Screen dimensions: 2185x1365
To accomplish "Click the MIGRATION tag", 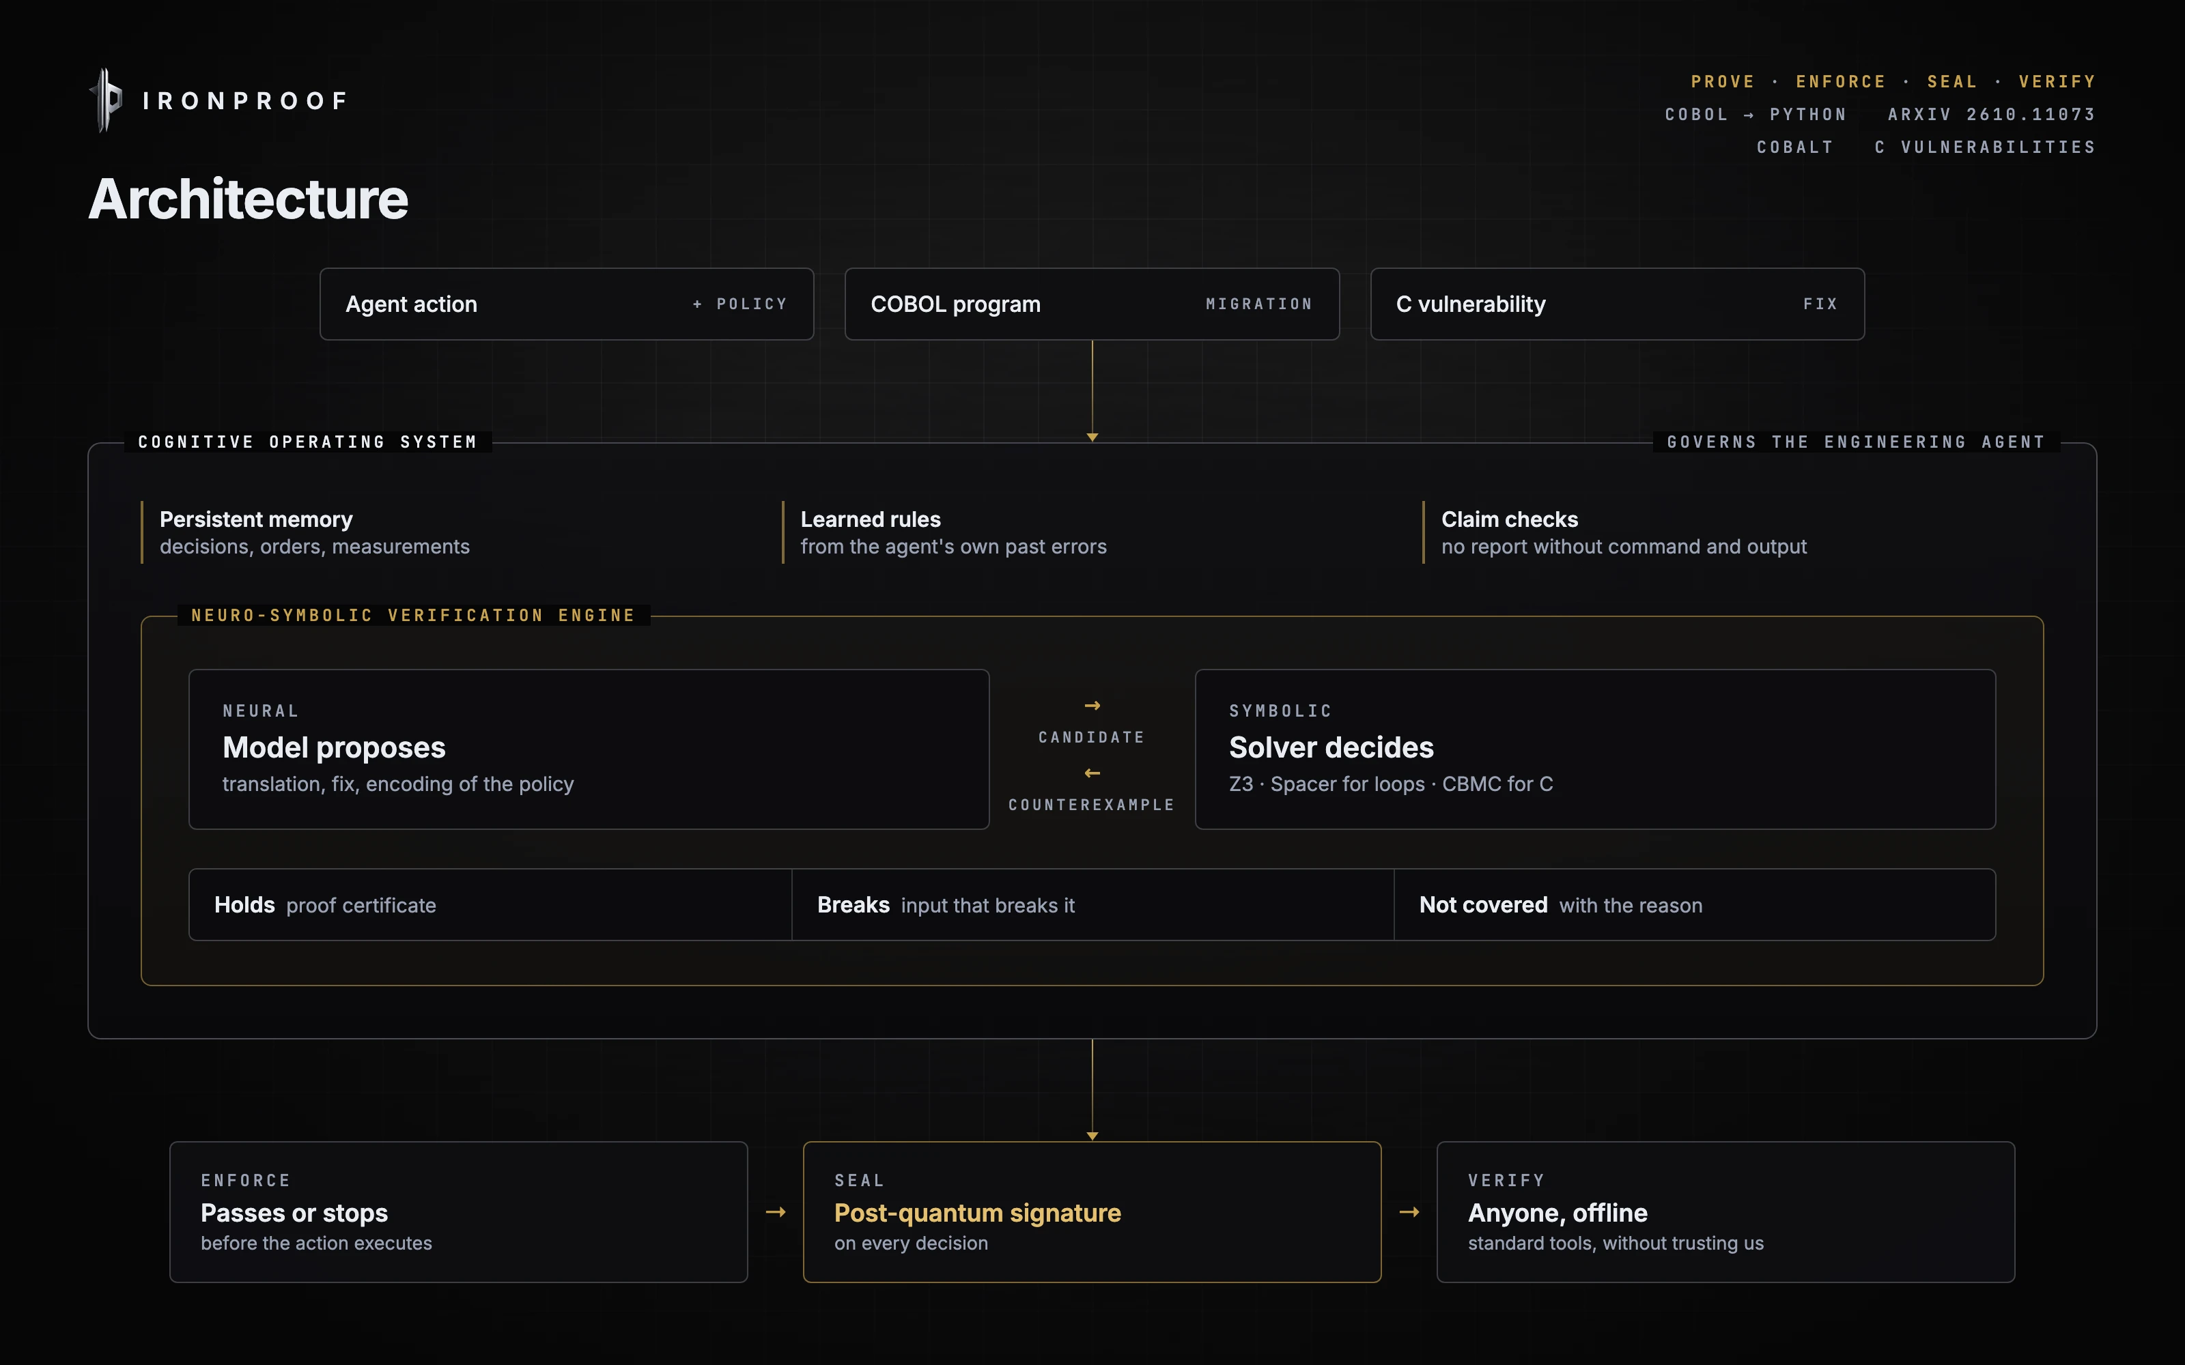I will pos(1260,304).
